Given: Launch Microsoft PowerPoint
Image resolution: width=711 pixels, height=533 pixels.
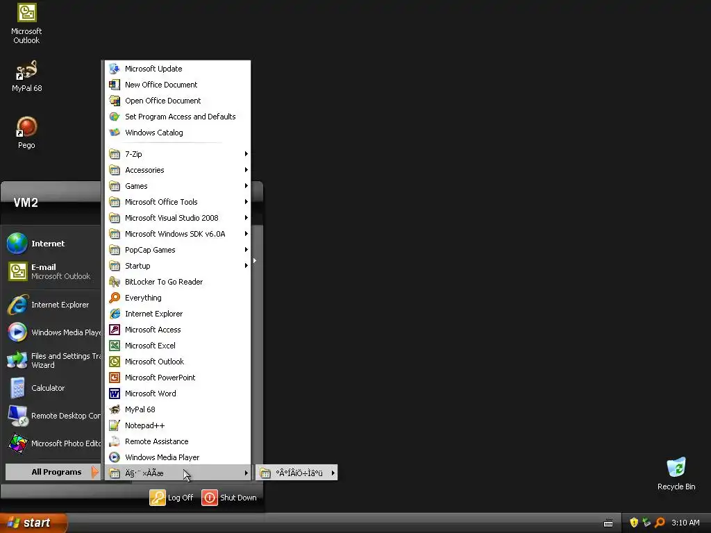Looking at the screenshot, I should pyautogui.click(x=177, y=377).
